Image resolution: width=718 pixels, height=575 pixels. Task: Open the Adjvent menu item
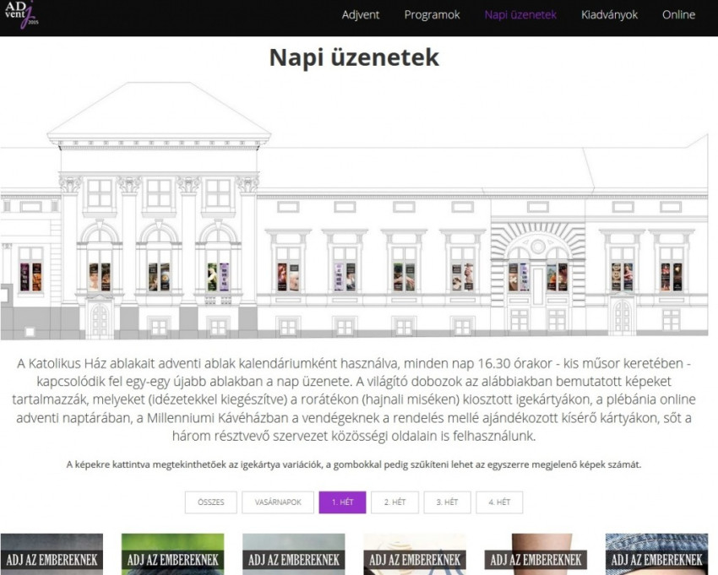[360, 14]
